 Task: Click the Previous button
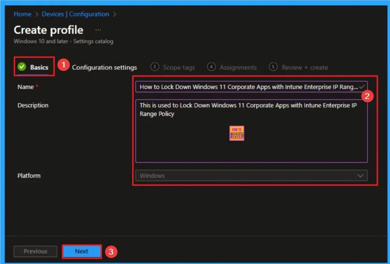35,251
